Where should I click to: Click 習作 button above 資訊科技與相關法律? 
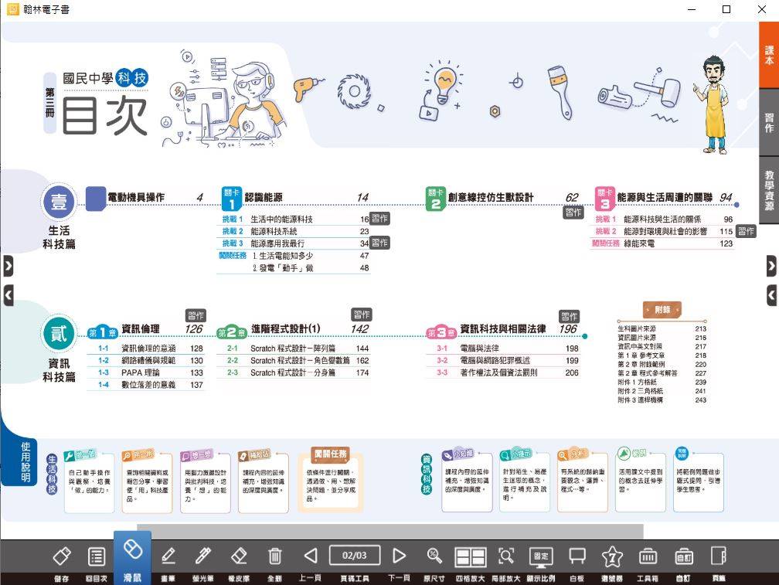570,316
